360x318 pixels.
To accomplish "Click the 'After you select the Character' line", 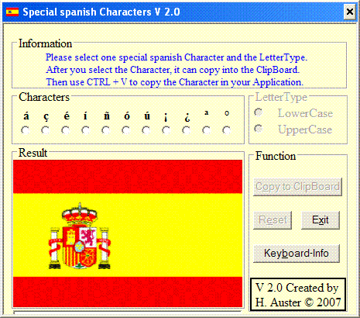I will [173, 70].
